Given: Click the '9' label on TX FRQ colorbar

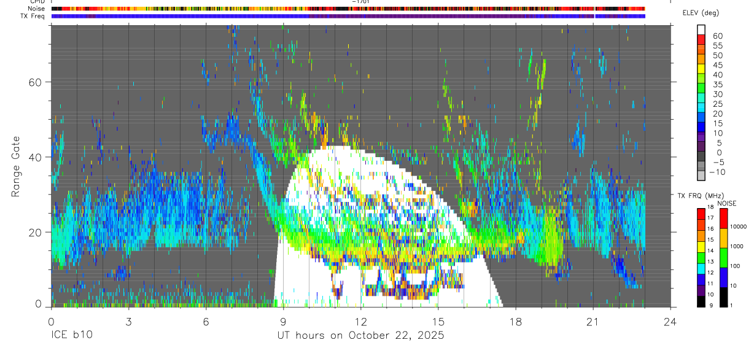Looking at the screenshot, I should [x=710, y=306].
